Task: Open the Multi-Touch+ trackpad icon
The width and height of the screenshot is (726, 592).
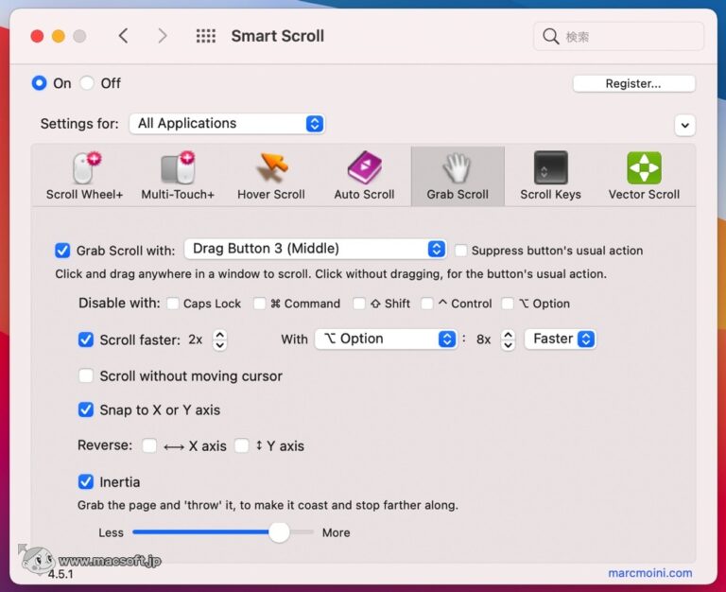Action: point(179,167)
